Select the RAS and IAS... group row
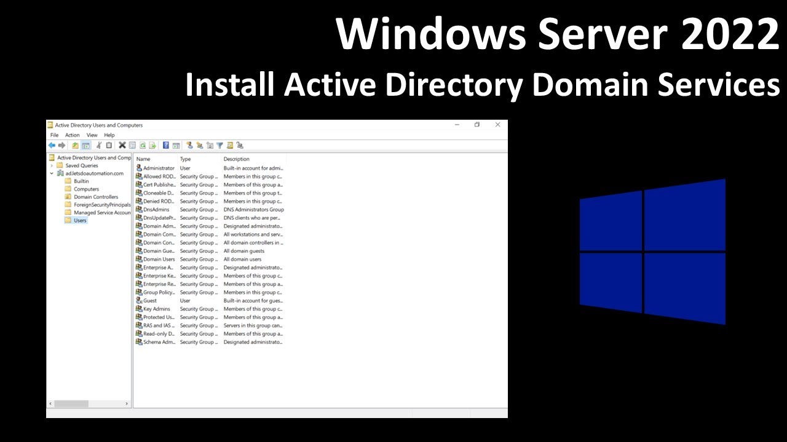This screenshot has height=442, width=787. coord(209,325)
